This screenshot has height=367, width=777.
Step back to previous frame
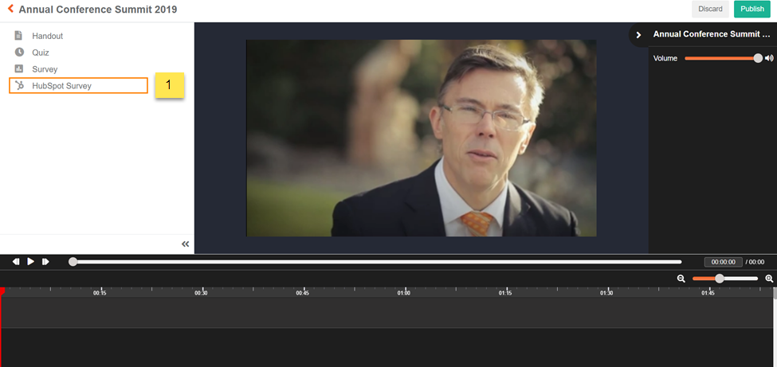[16, 261]
